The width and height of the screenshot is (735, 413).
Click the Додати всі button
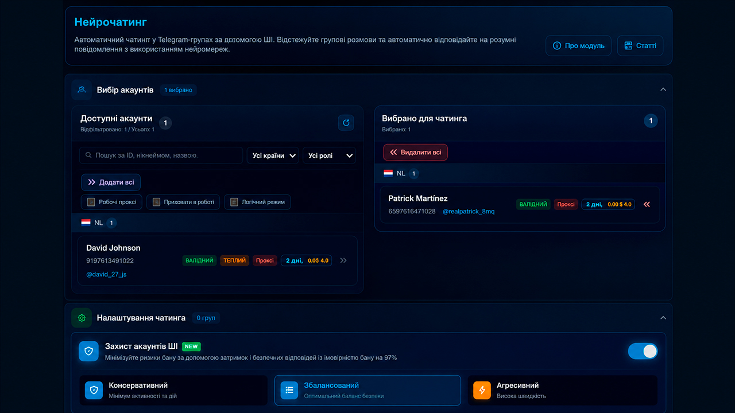(x=111, y=182)
